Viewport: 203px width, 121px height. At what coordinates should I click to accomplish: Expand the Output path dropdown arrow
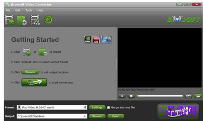click(x=85, y=116)
